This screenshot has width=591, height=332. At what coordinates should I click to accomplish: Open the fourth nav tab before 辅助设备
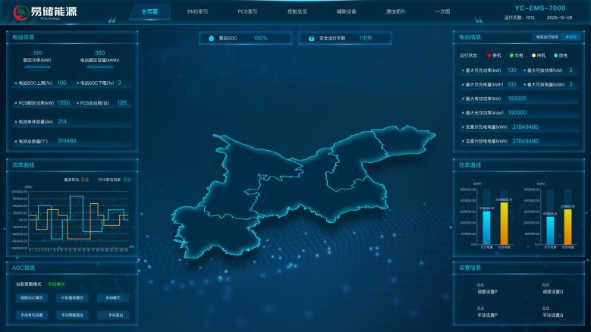(297, 11)
